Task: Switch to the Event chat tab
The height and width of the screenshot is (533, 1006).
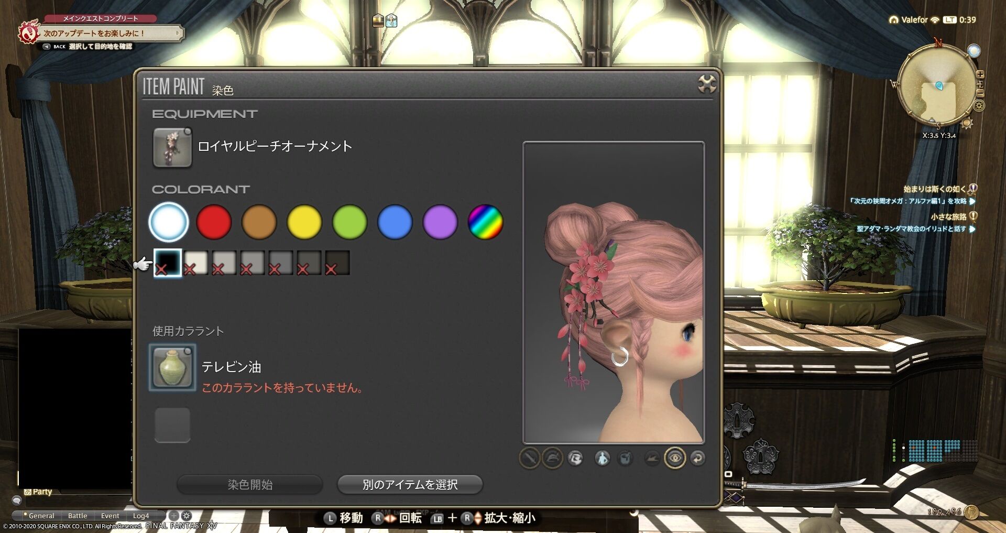Action: pos(110,516)
